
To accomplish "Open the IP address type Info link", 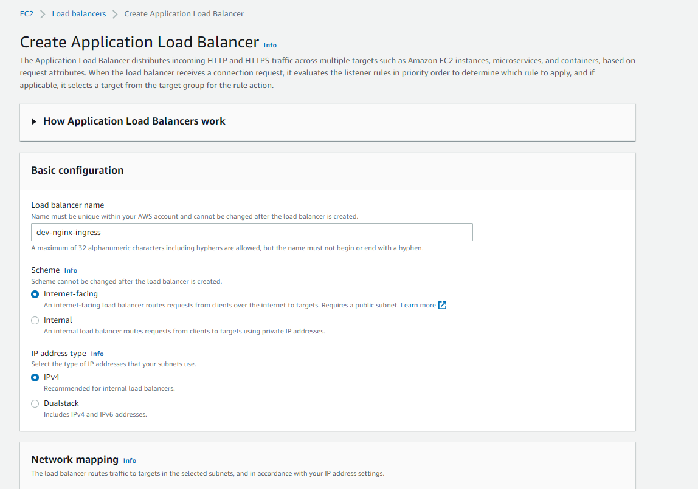I will (97, 354).
